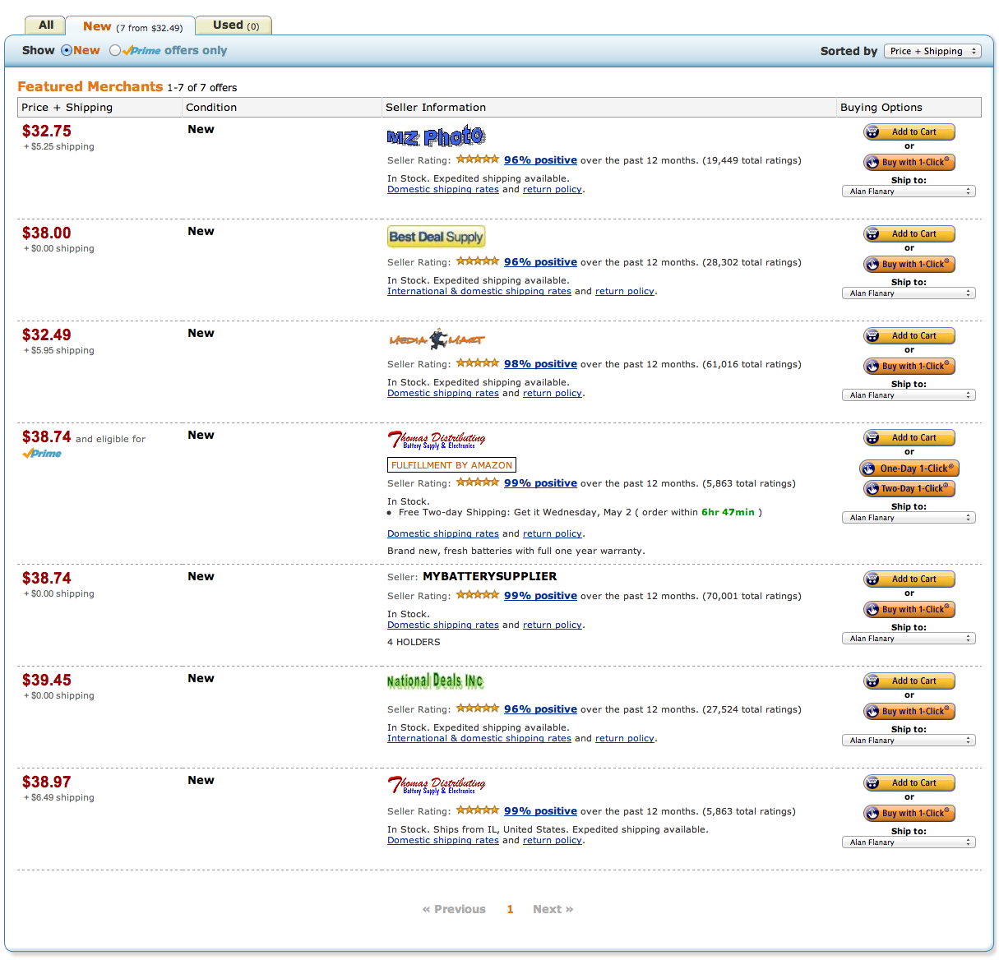Buy the MZ Photo offer with 1-Click
Viewport: 999px width, 960px height.
(x=909, y=162)
